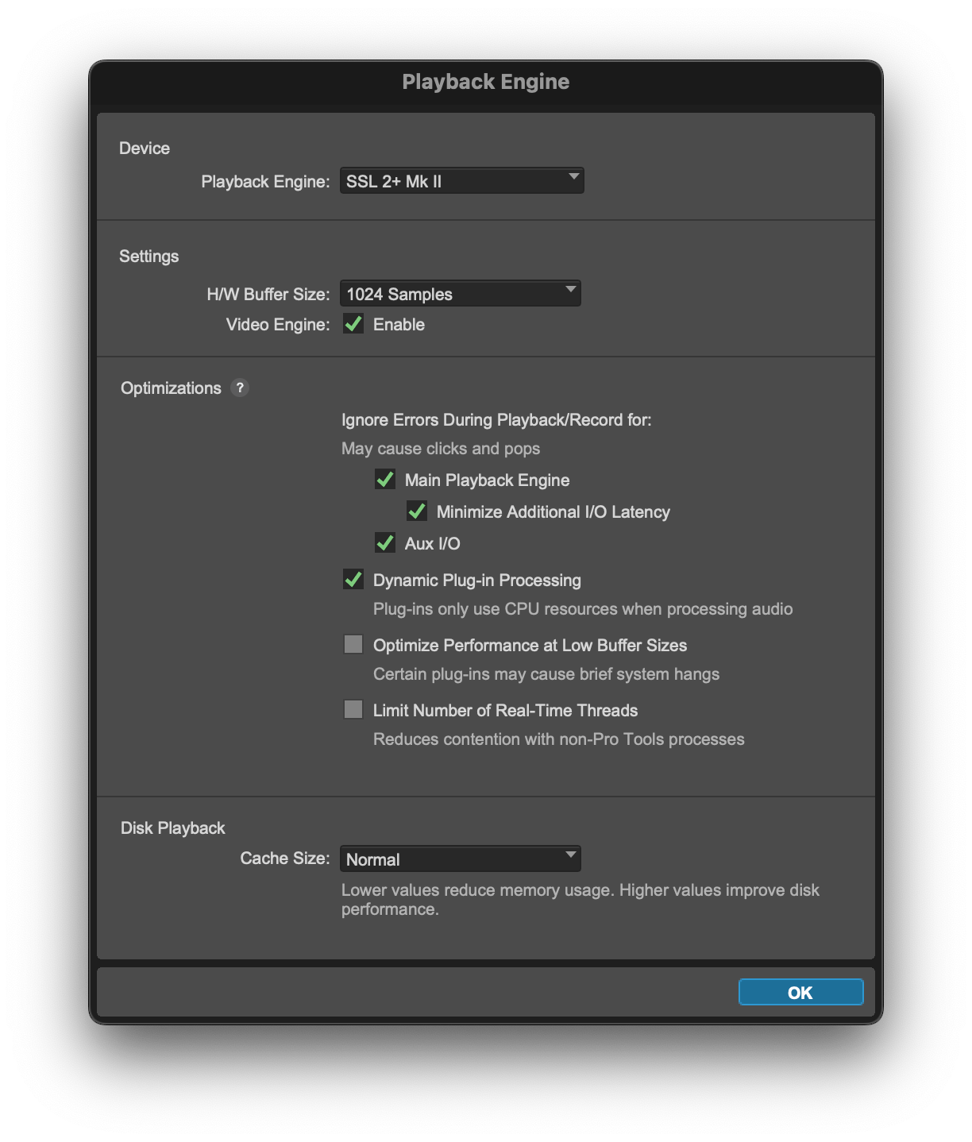Enable Limit Number of Real-Time Threads
The image size is (972, 1142).
click(x=353, y=710)
